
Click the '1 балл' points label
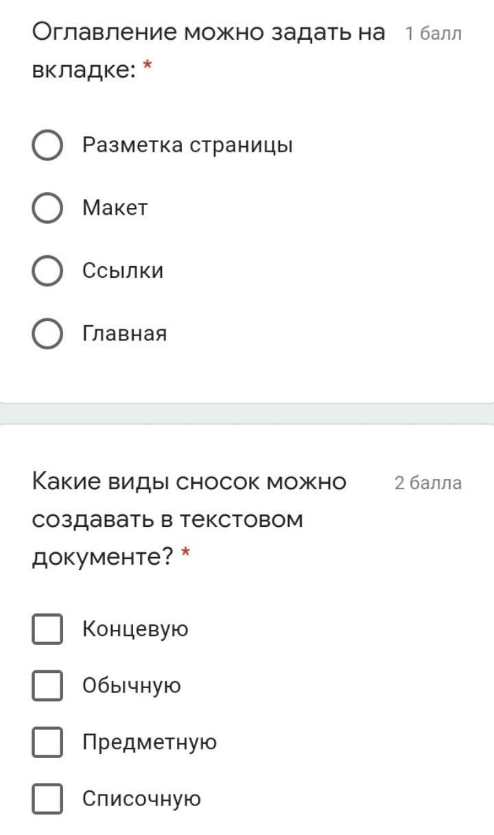pyautogui.click(x=433, y=34)
